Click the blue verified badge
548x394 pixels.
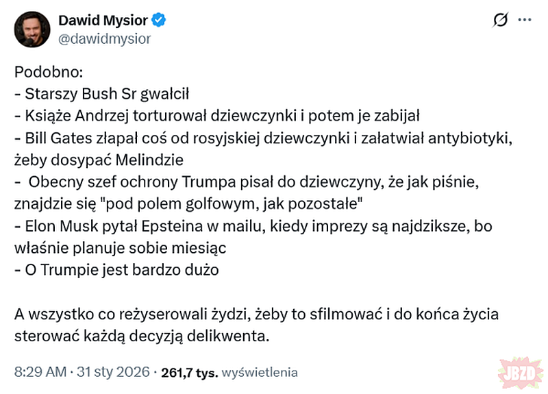(x=159, y=21)
